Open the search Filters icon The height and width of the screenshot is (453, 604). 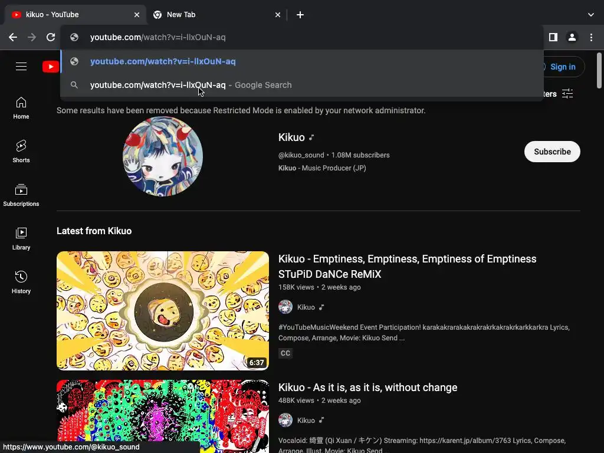[x=567, y=94]
